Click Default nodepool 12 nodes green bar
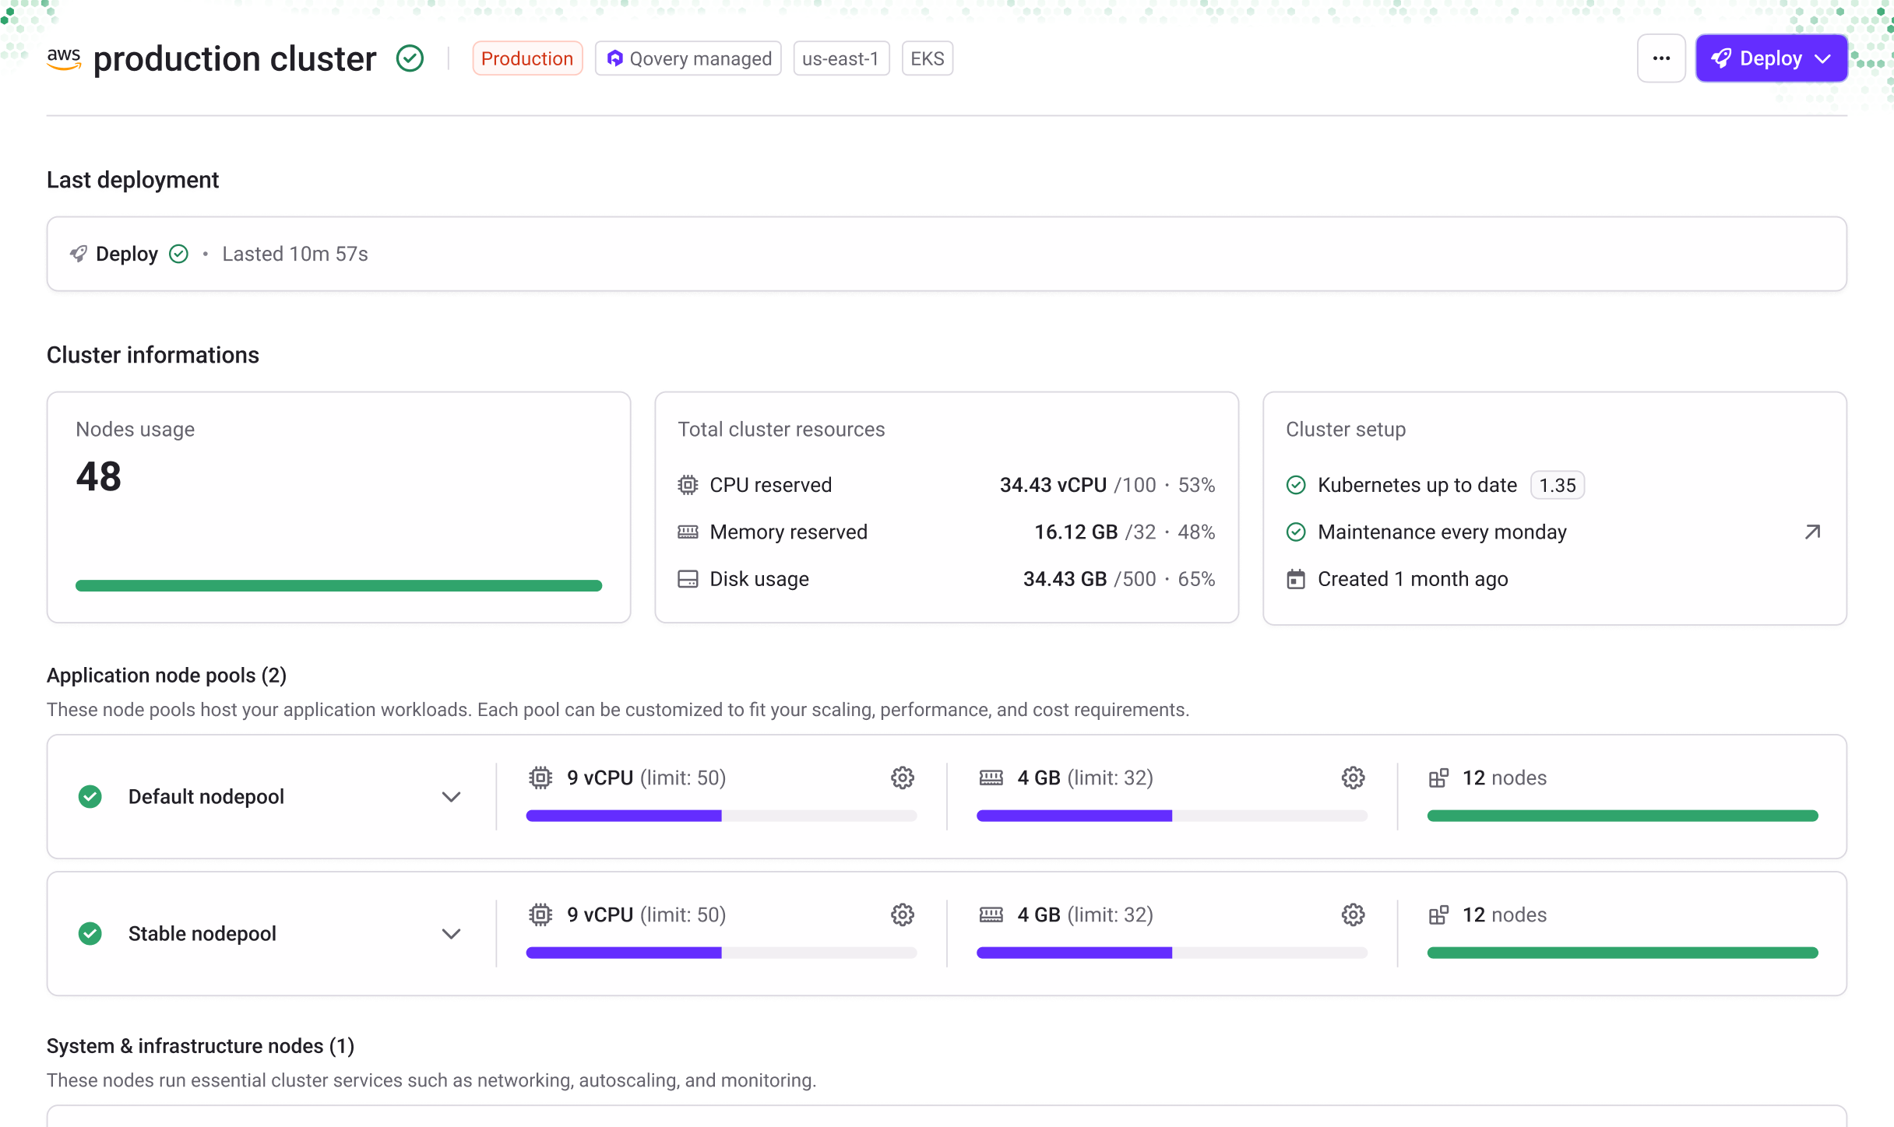 [1623, 816]
